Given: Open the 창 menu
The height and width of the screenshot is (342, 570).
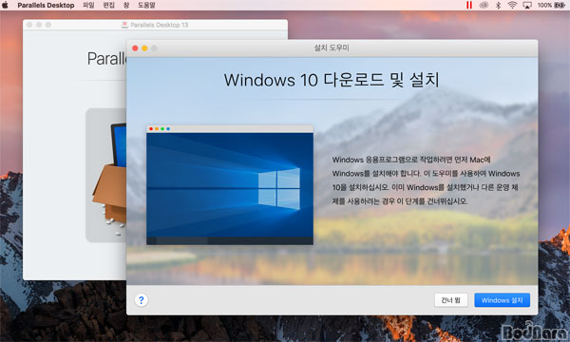Looking at the screenshot, I should tap(126, 5).
